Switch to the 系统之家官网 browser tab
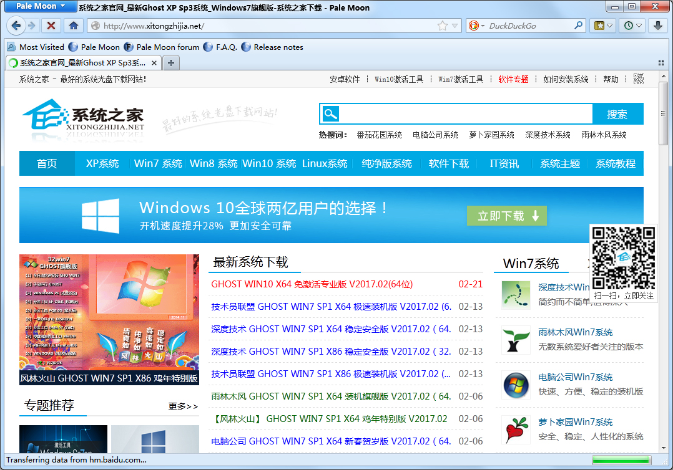Viewport: 673px width, 470px height. click(81, 62)
